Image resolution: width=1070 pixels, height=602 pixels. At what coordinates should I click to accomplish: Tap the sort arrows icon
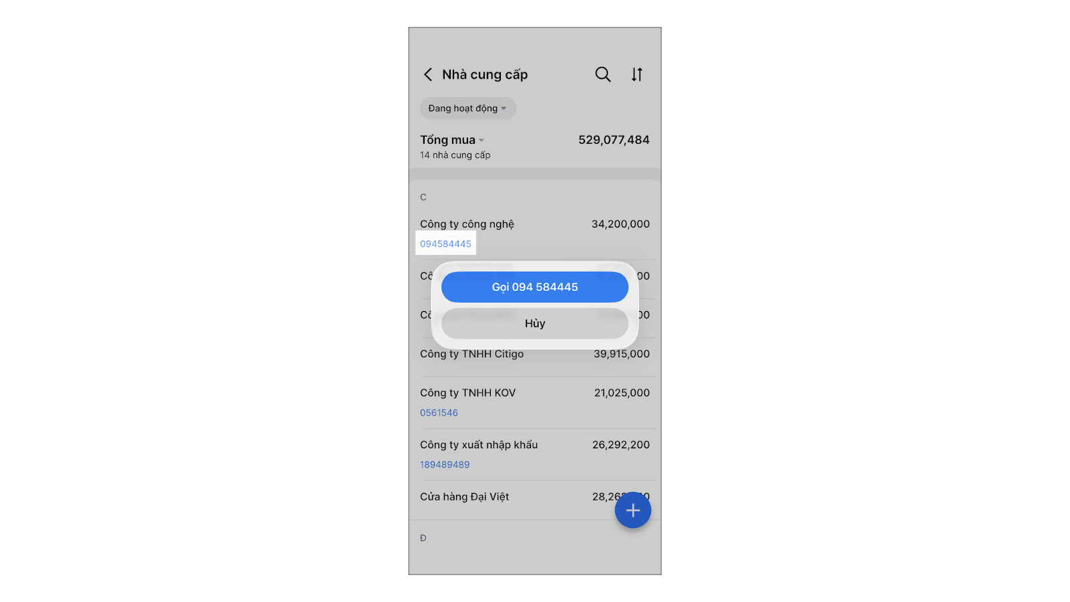pyautogui.click(x=637, y=74)
